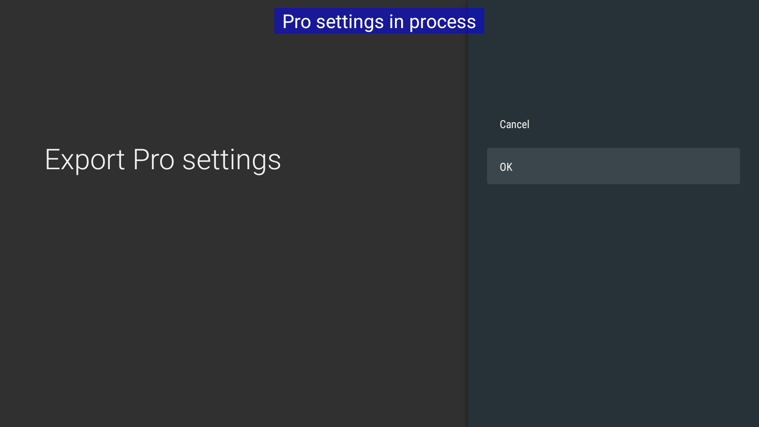Back out of export via Cancel
Screen dimensions: 759x427
(x=613, y=124)
